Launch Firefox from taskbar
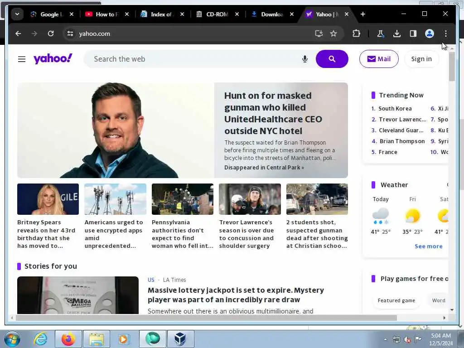464x348 pixels. pos(68,339)
